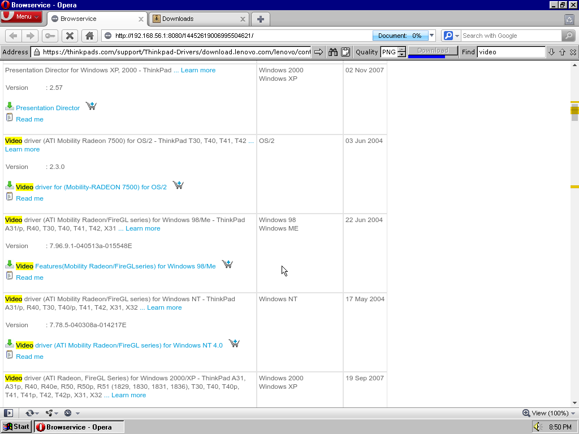
Task: Go back with the back arrow
Action: point(14,36)
